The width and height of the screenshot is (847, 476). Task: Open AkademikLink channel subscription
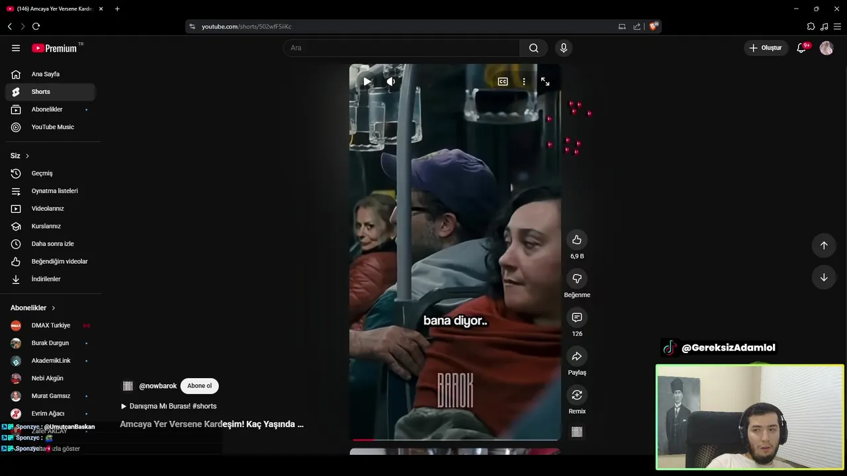[x=50, y=360]
